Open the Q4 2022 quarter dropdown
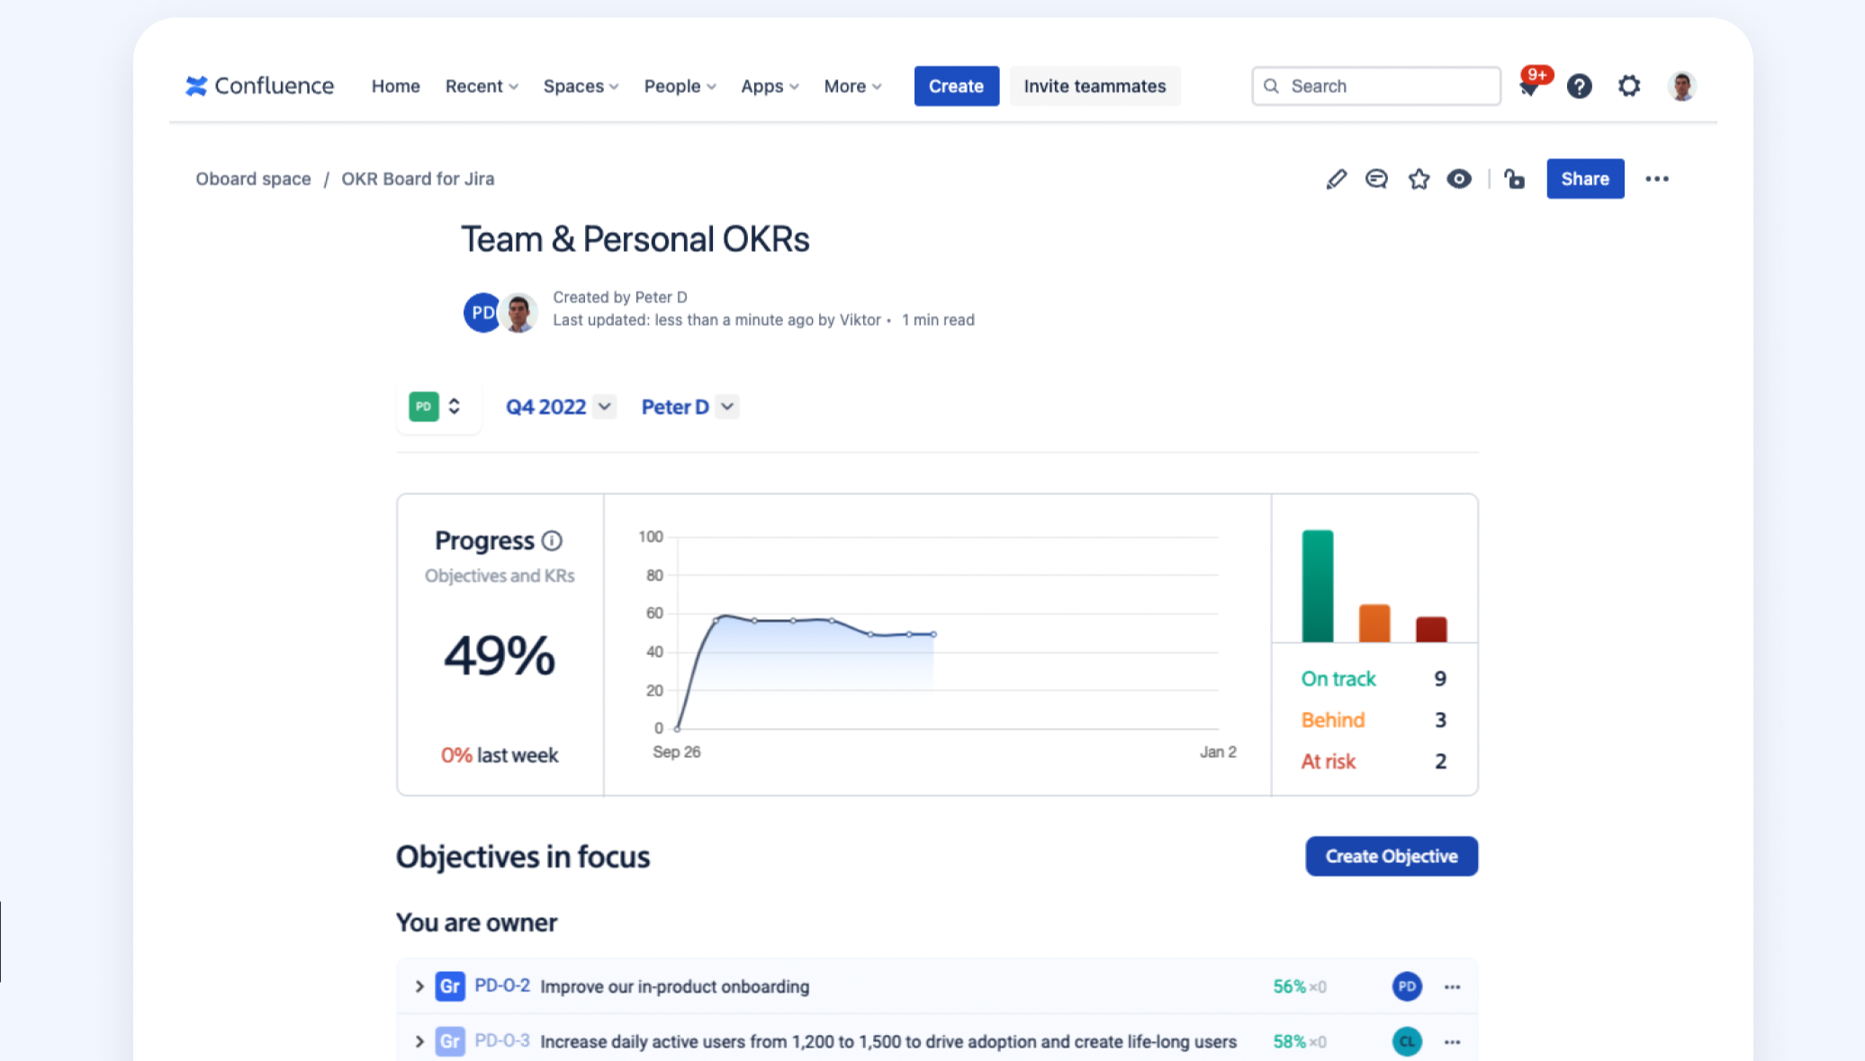 (558, 407)
